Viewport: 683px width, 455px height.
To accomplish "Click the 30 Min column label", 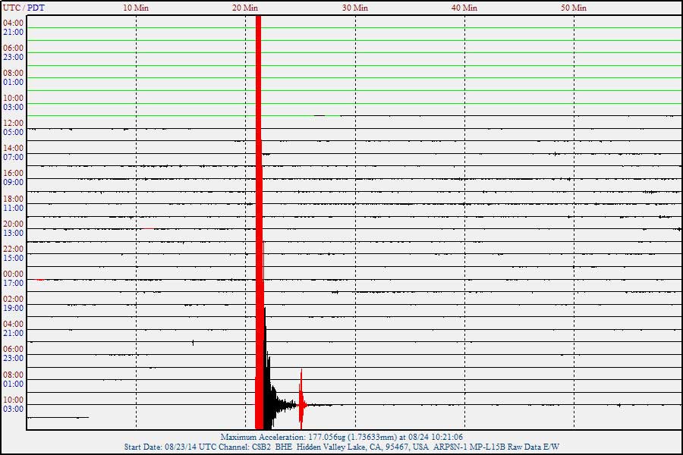I will tap(354, 8).
